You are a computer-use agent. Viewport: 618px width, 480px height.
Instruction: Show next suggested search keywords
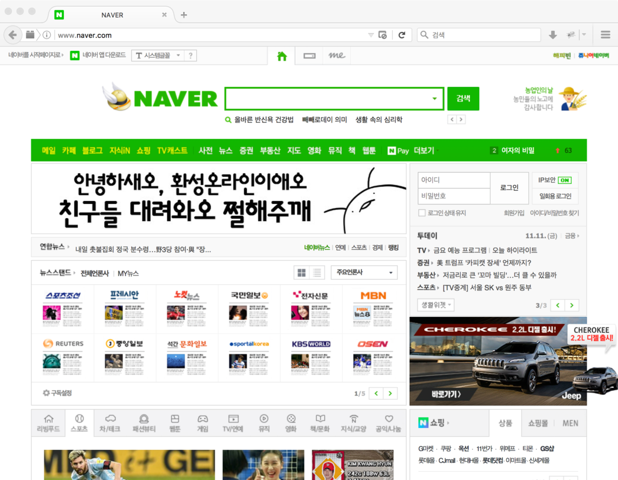[461, 119]
